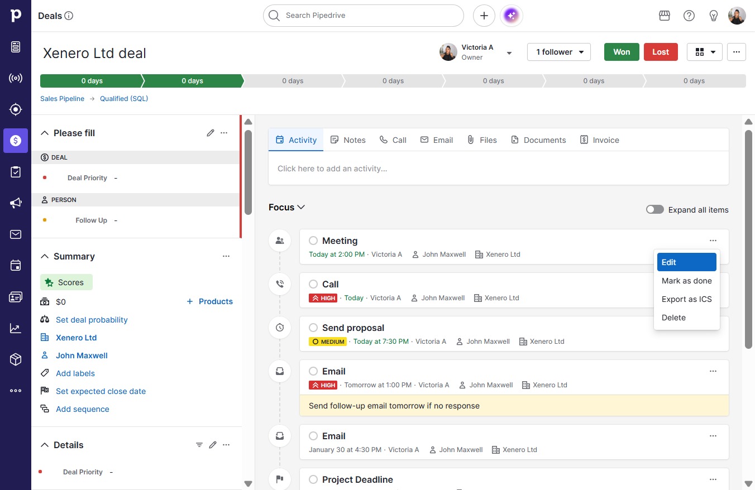Screen dimensions: 755x490
Task: Mark the Tomorrow 1:00 PM Email done
Action: point(313,371)
